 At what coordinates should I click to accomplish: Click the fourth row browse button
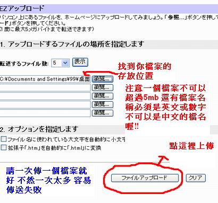(103, 104)
